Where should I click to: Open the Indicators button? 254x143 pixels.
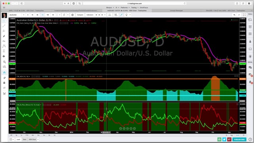[90, 15]
